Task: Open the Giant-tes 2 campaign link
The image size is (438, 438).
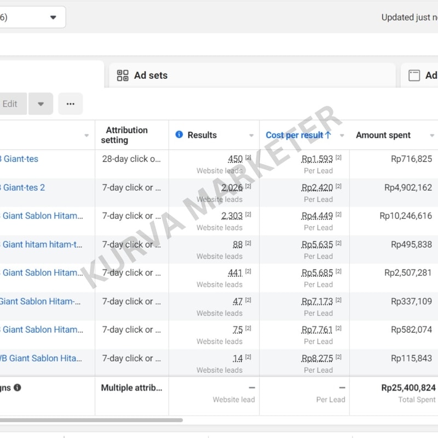Action: point(22,187)
